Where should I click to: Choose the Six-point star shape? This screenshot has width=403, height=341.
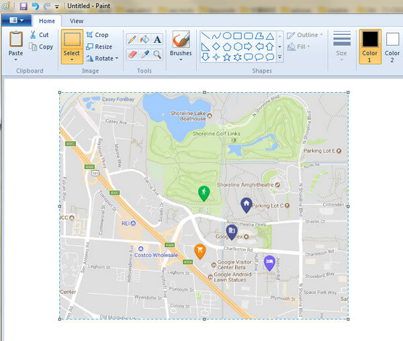coord(238,57)
